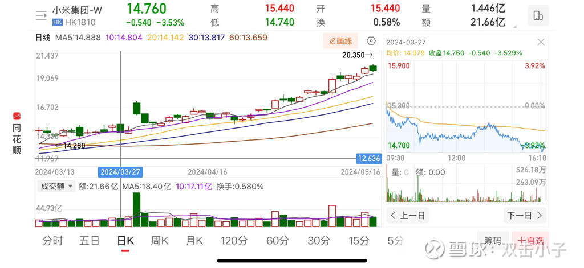Image resolution: width=584 pixels, height=268 pixels.
Task: Go to previous day 上一日
Action: 407,215
